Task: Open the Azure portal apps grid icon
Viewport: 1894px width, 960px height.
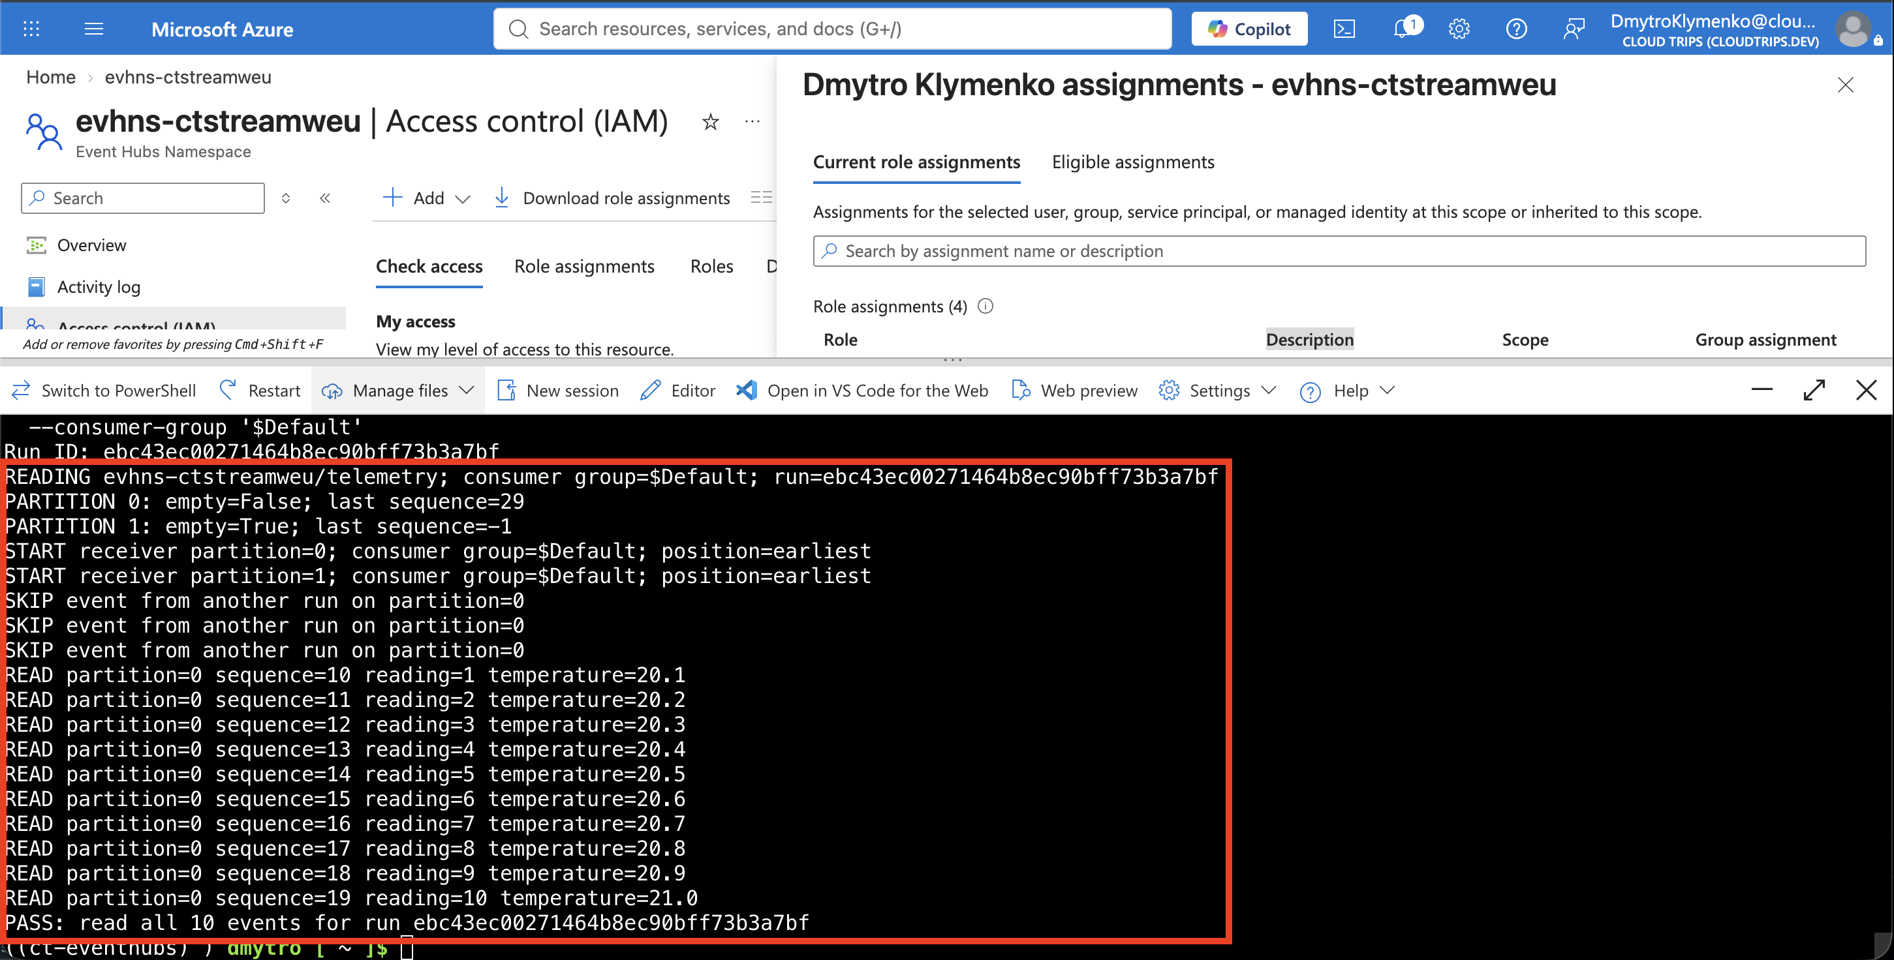Action: coord(31,29)
